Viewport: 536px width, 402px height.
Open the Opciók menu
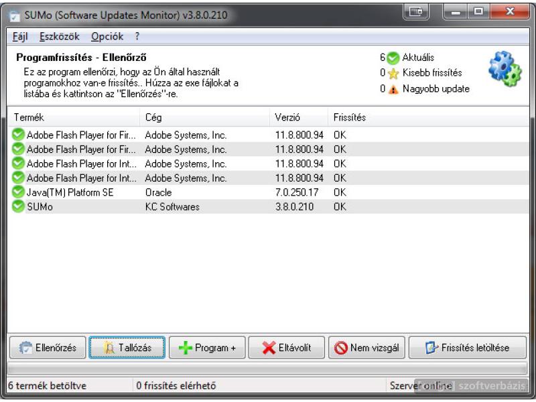[x=107, y=36]
